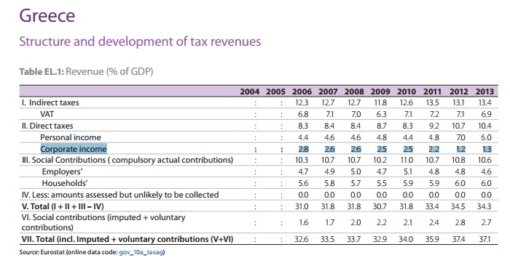Click the Personal income 2012 value 7.0
Screen dimensions: 510x263
(x=460, y=137)
